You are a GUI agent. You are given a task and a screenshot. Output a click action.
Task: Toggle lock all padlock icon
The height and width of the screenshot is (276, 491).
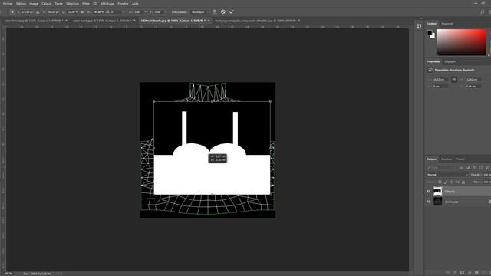point(463,182)
